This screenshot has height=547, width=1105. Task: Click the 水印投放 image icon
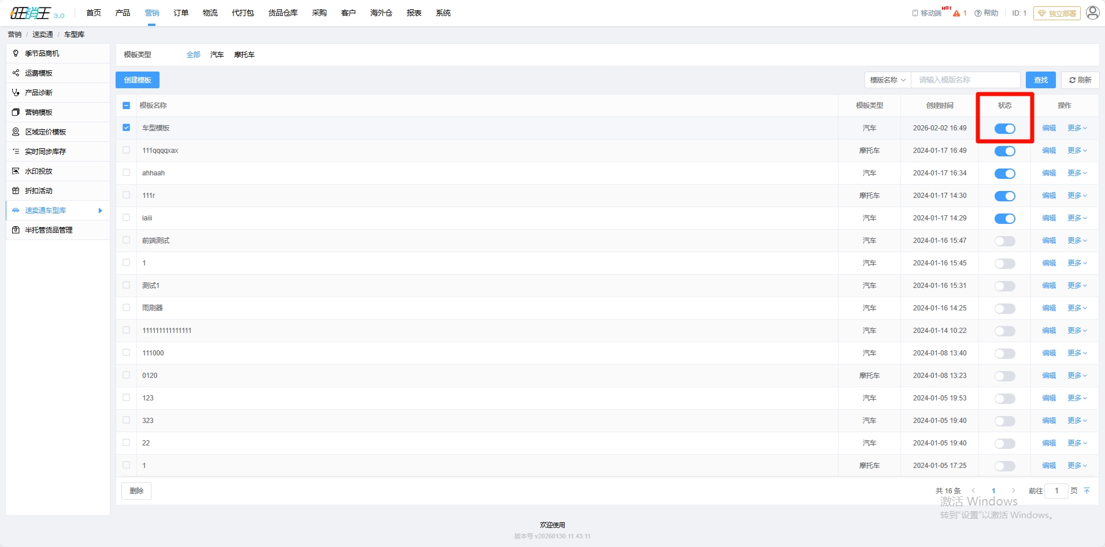[16, 171]
